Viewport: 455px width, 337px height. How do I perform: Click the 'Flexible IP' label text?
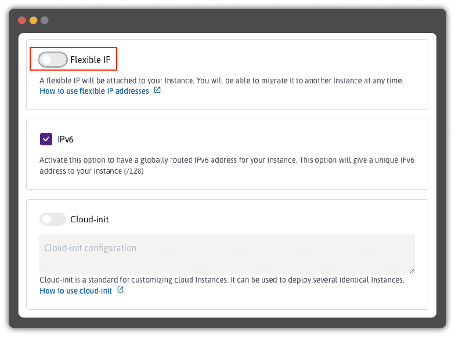[90, 59]
